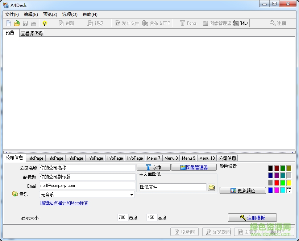This screenshot has height=241, width=299.
Task: Switch to the 查看源代码 tab
Action: tap(32, 33)
